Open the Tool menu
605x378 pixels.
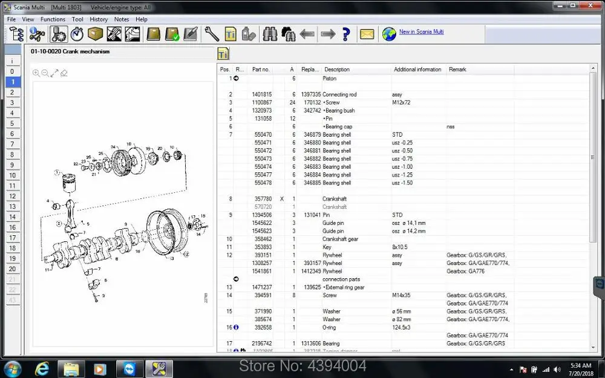77,19
